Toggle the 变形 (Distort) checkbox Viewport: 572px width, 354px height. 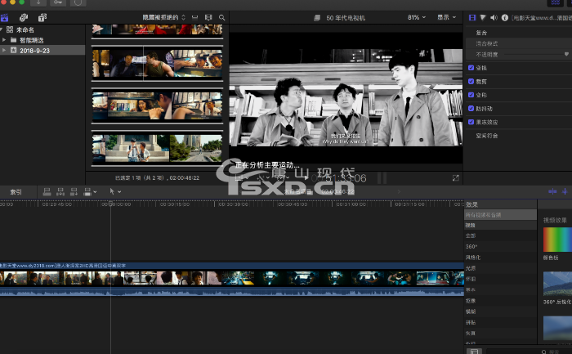(x=471, y=95)
